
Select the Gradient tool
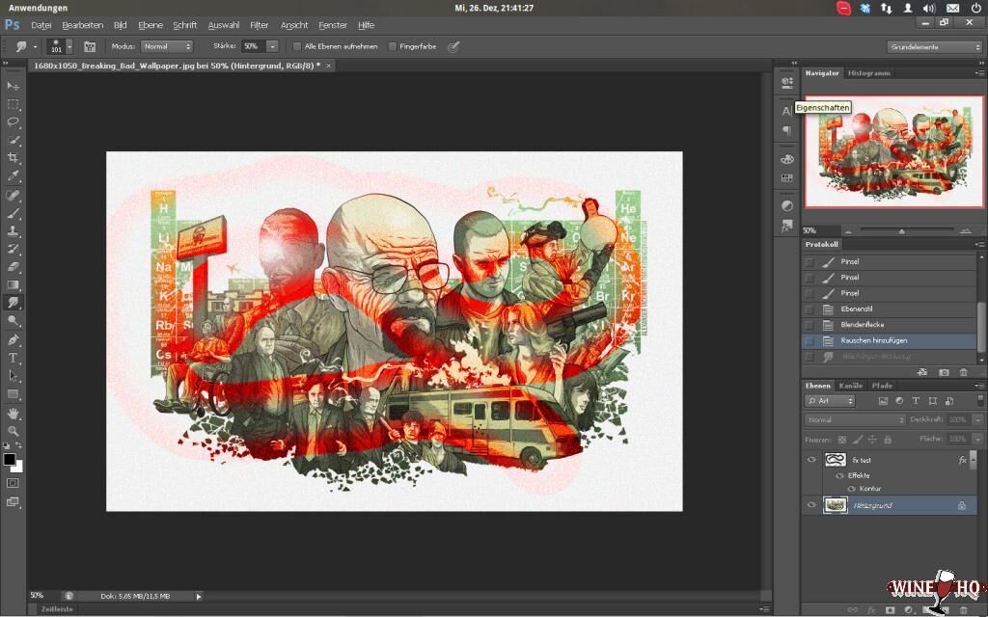(x=14, y=284)
